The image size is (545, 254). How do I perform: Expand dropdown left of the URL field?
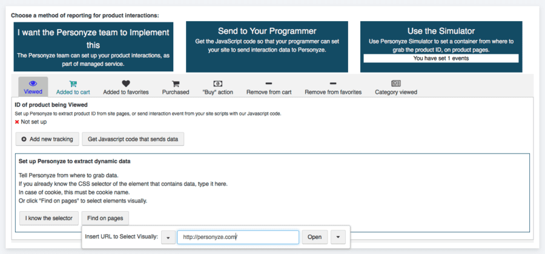[x=168, y=237]
